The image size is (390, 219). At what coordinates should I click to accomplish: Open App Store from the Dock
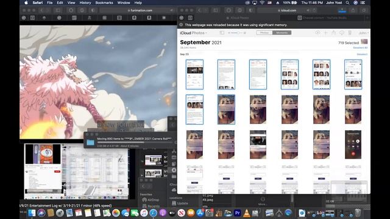200,213
